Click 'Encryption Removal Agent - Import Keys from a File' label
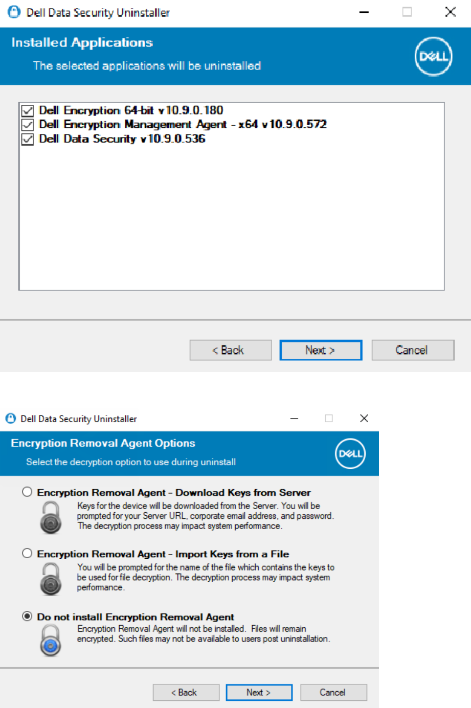 163,554
